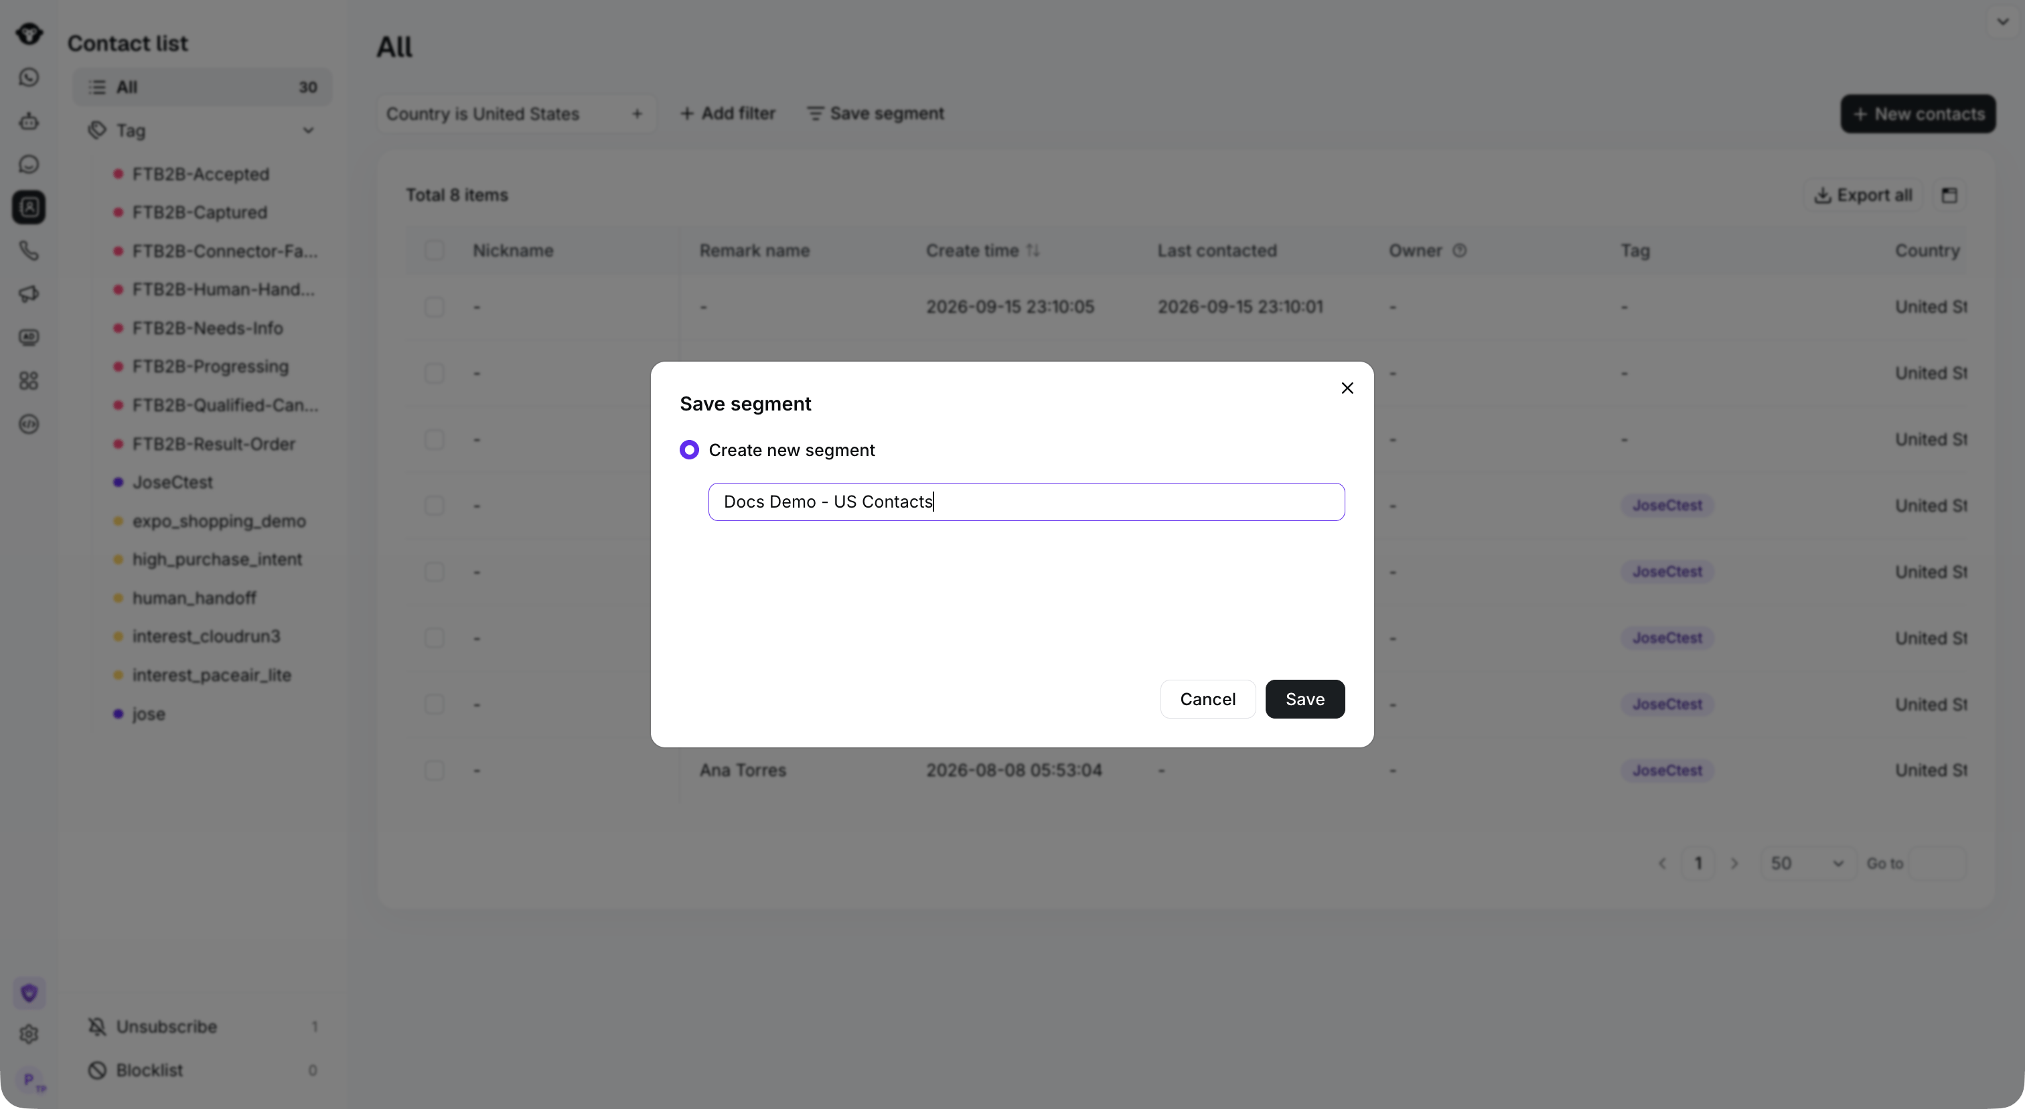The height and width of the screenshot is (1109, 2025).
Task: Open the Blocklist entry
Action: coord(202,1070)
